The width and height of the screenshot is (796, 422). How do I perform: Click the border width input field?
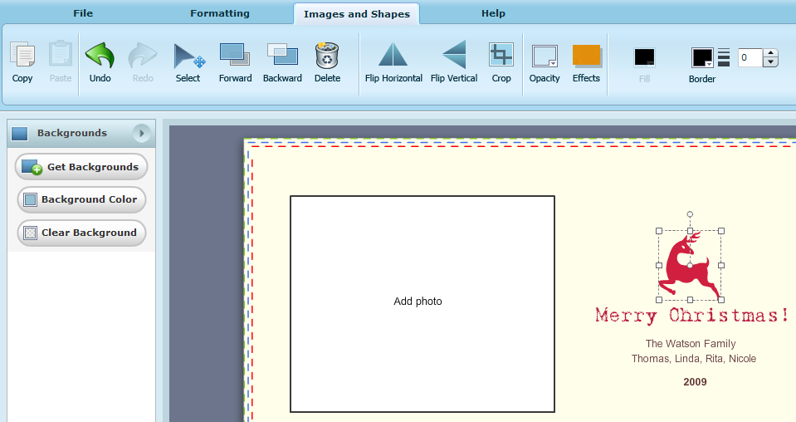click(750, 58)
